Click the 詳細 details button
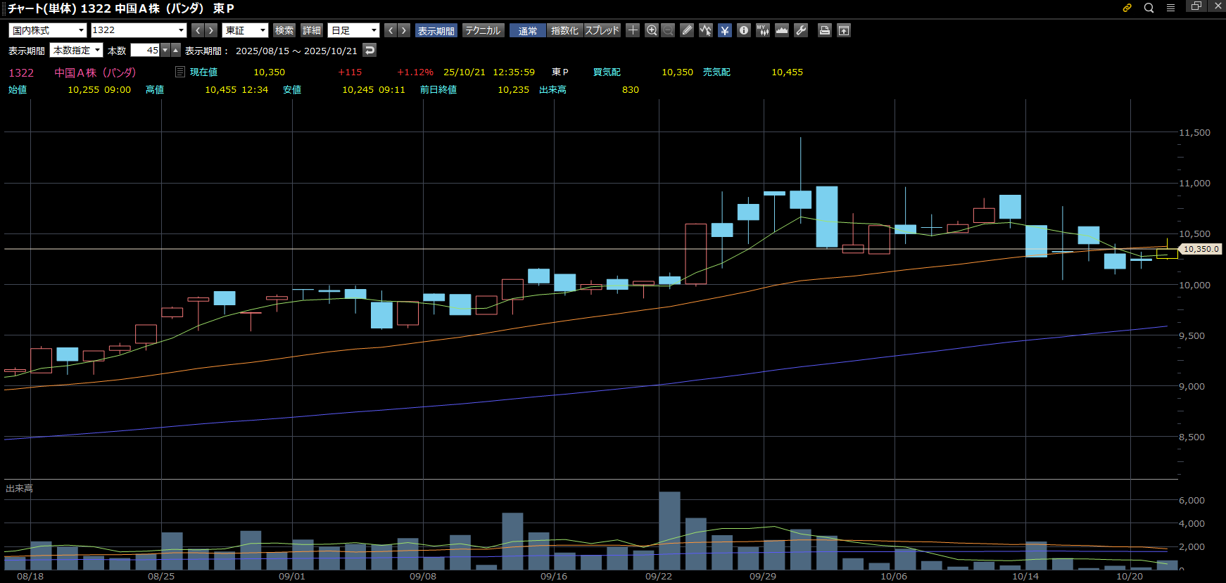1226x583 pixels. click(x=312, y=30)
